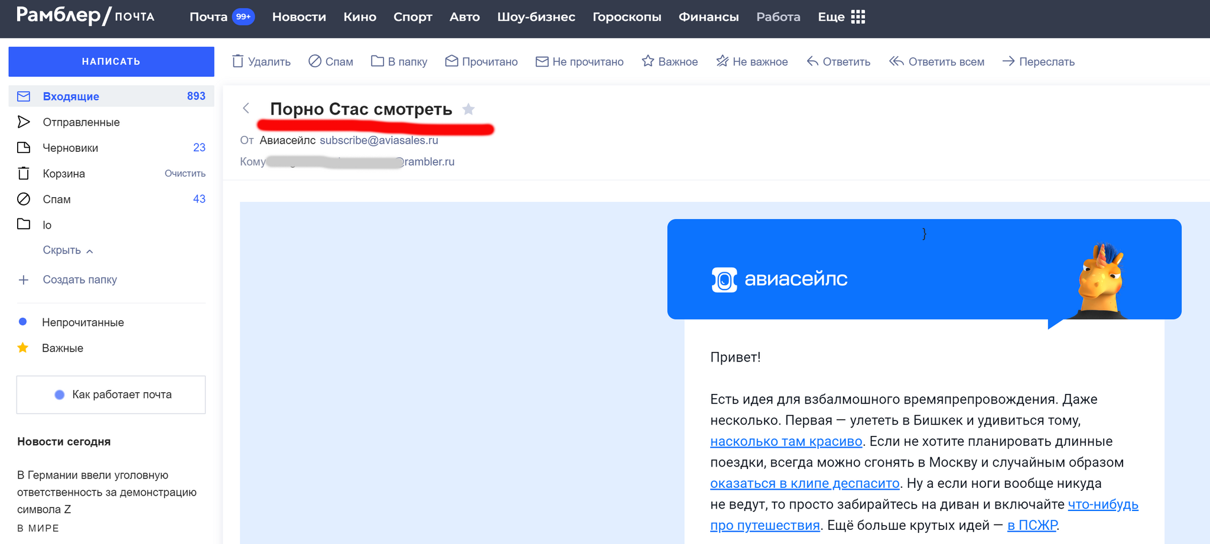
Task: Click the В МИРЕ news category label
Action: tap(38, 528)
